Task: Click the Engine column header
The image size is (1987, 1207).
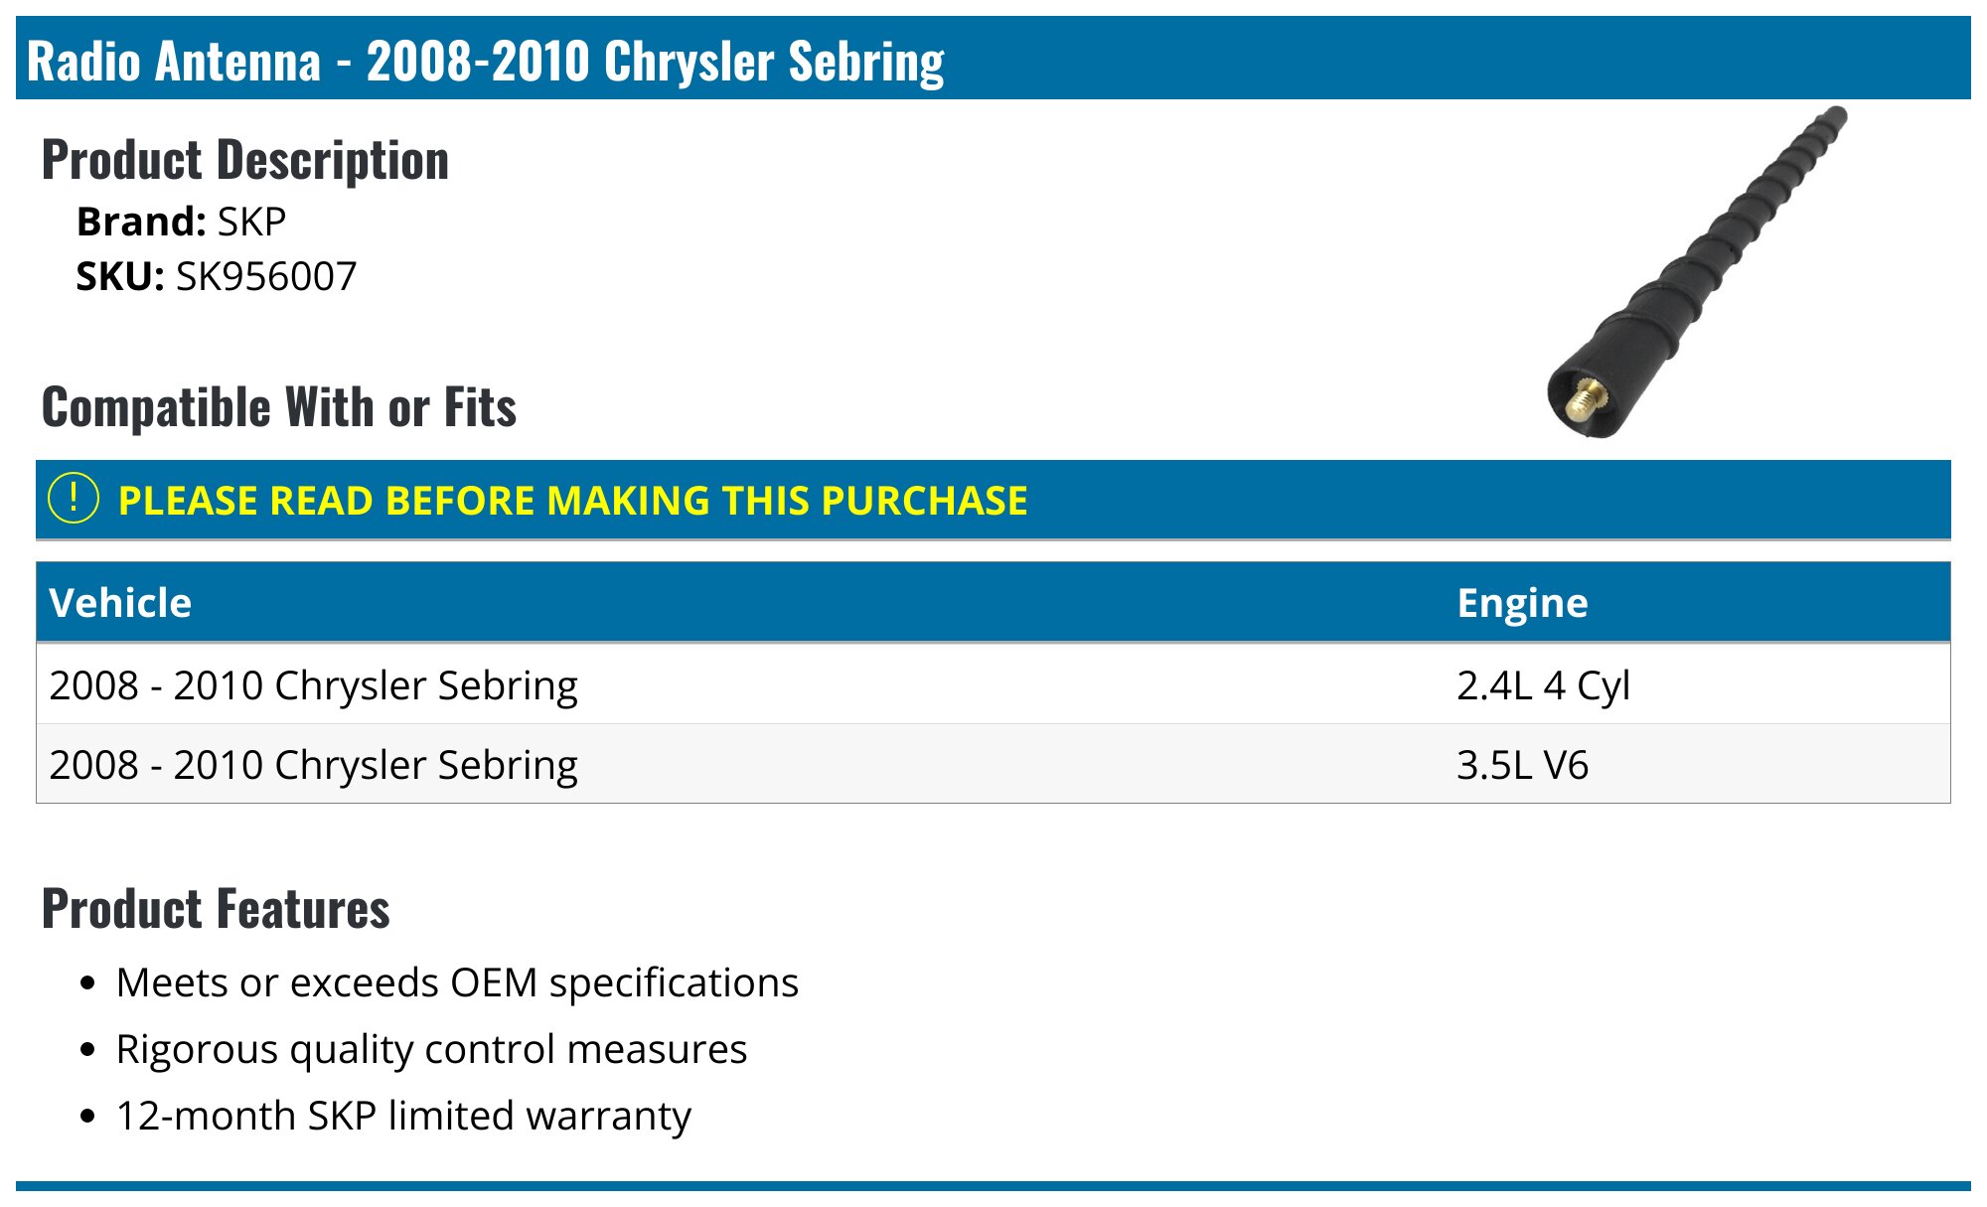Action: (1522, 603)
